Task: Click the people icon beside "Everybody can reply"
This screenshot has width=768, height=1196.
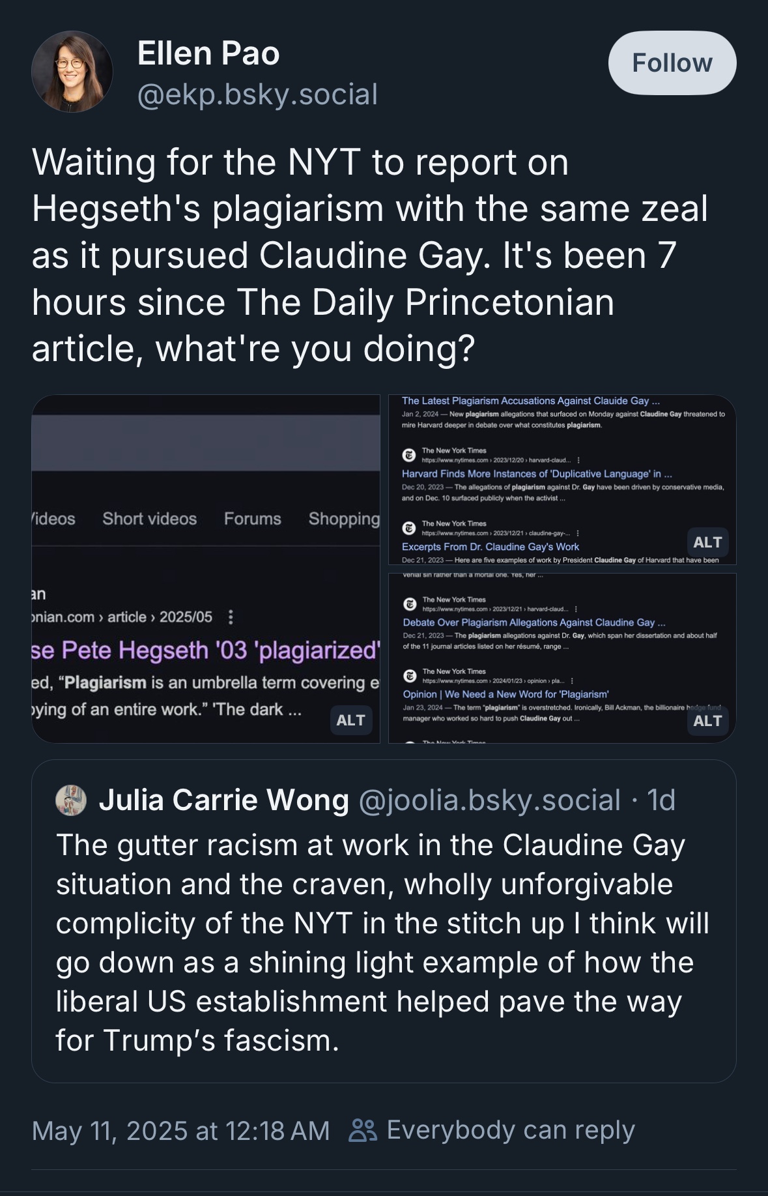Action: coord(363,1130)
